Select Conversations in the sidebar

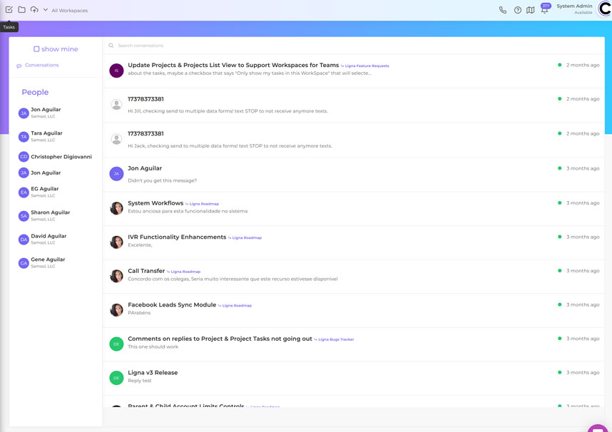(41, 66)
